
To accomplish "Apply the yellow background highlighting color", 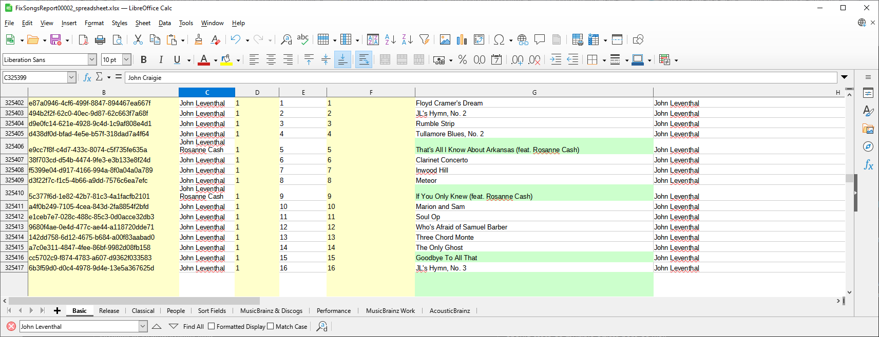I will point(226,59).
